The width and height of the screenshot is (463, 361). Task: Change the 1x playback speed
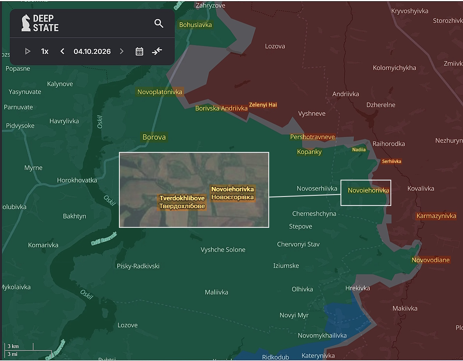(44, 52)
